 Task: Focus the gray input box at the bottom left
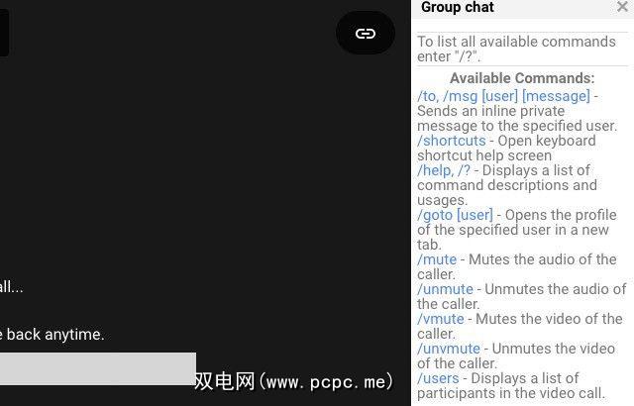tap(98, 368)
